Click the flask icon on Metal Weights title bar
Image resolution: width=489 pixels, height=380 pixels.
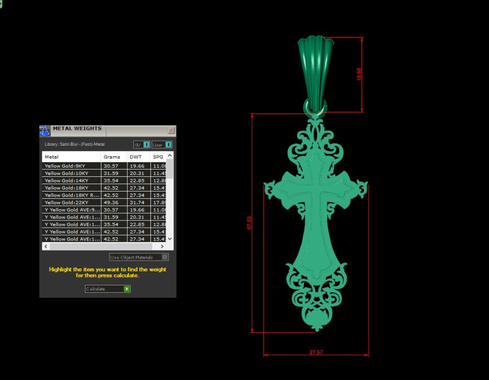click(44, 129)
